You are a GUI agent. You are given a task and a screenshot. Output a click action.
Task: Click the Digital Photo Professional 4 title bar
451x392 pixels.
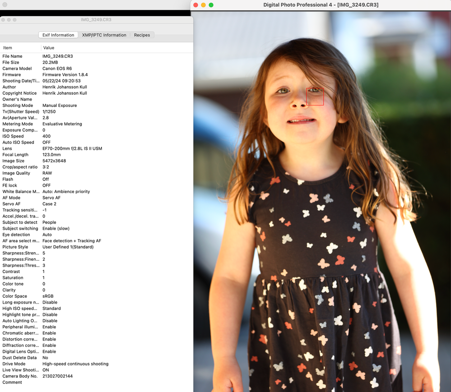click(x=321, y=5)
